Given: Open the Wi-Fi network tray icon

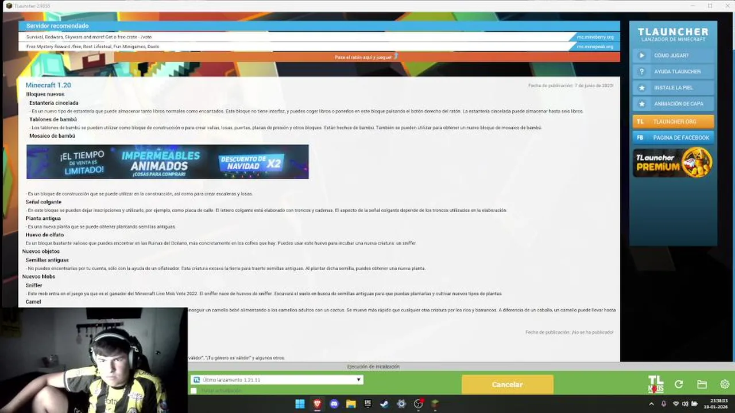Looking at the screenshot, I should 676,404.
